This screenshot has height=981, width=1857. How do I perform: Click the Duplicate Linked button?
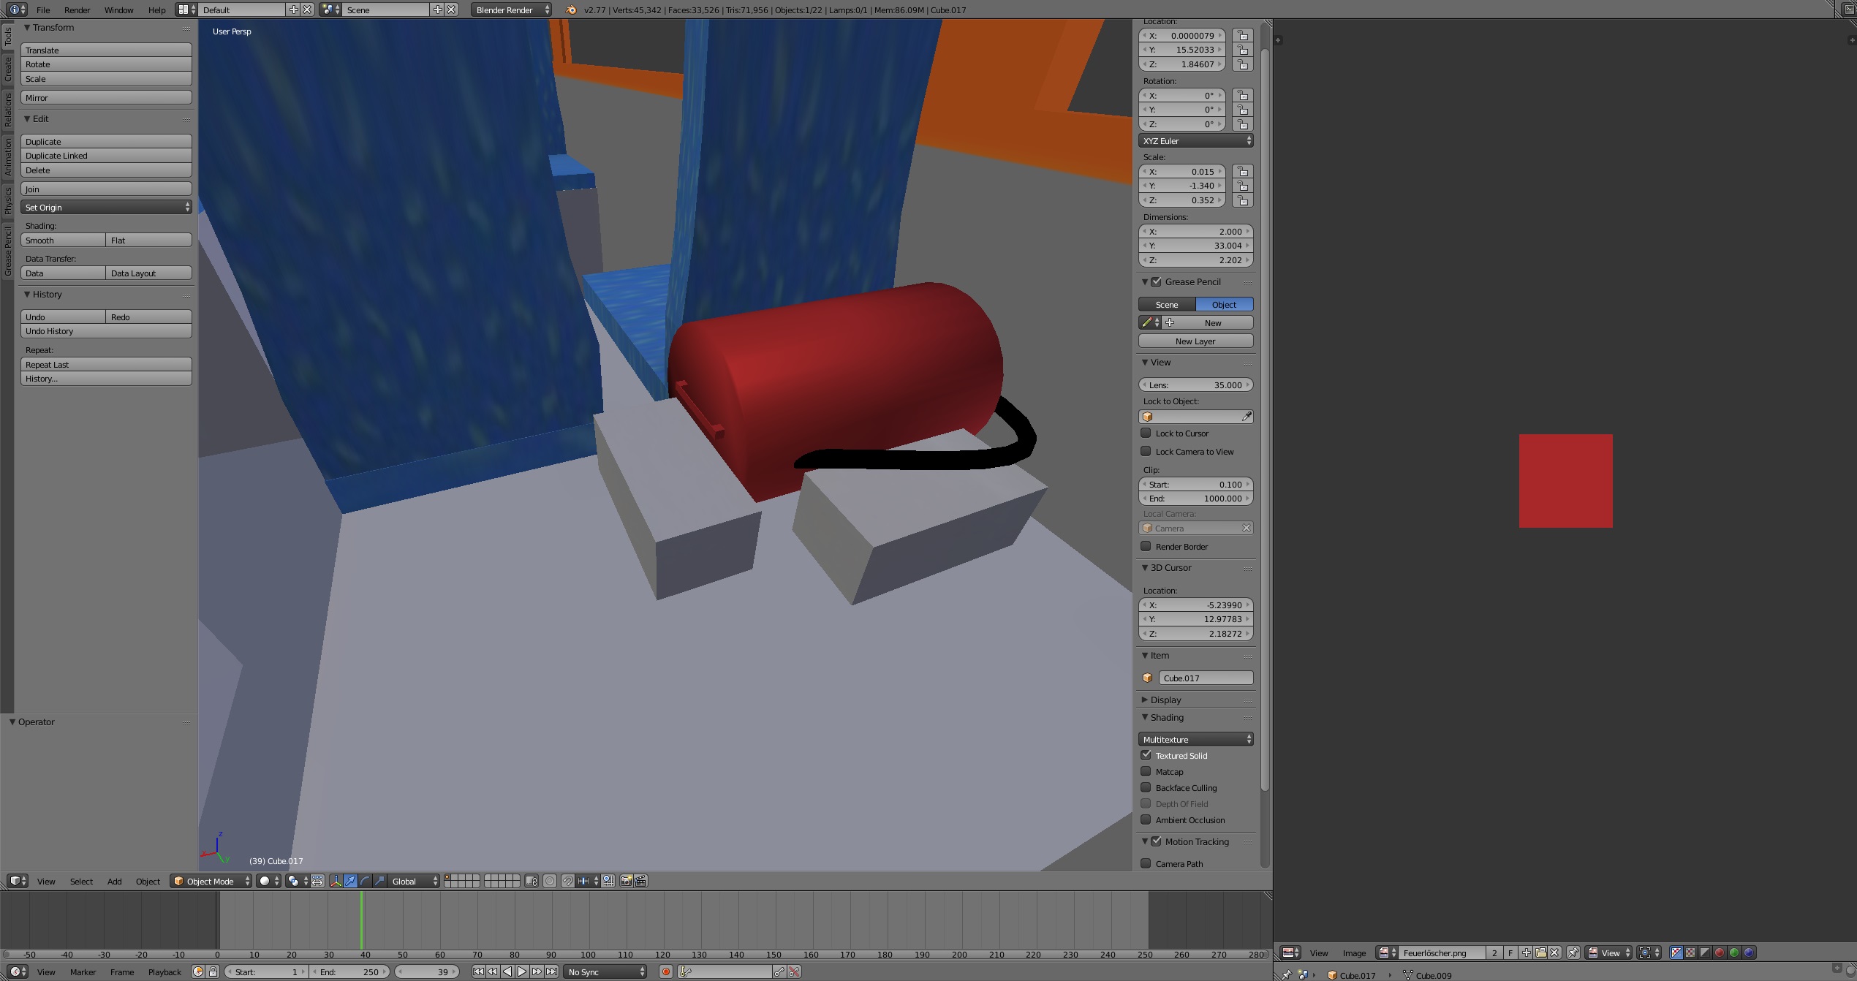[106, 156]
